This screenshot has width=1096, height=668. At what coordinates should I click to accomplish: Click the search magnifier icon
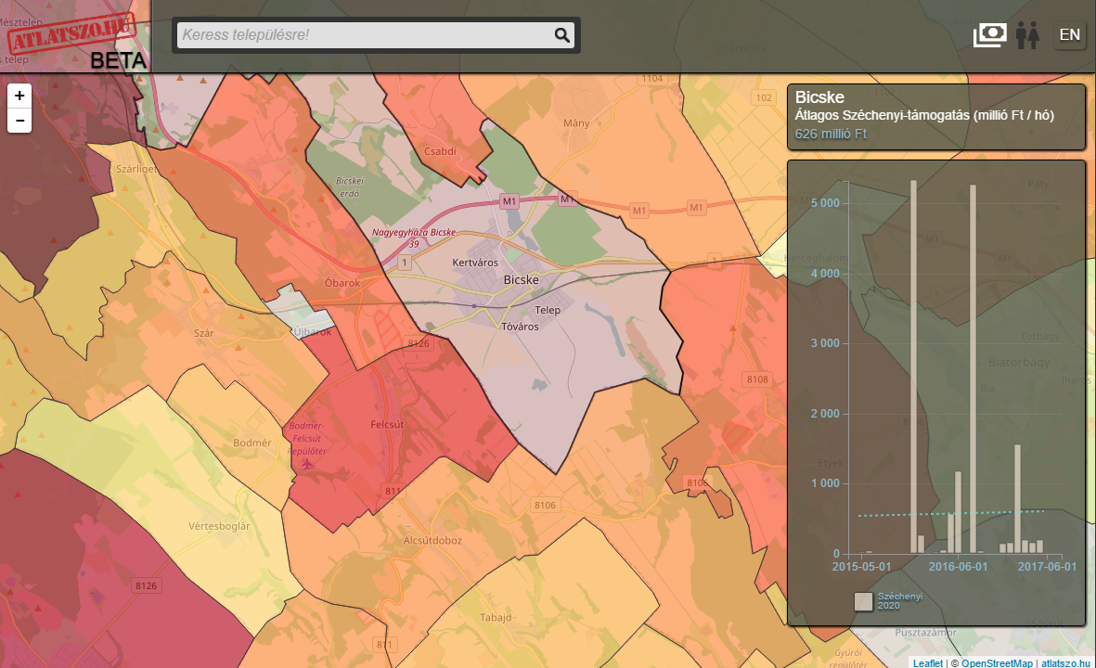pyautogui.click(x=561, y=35)
